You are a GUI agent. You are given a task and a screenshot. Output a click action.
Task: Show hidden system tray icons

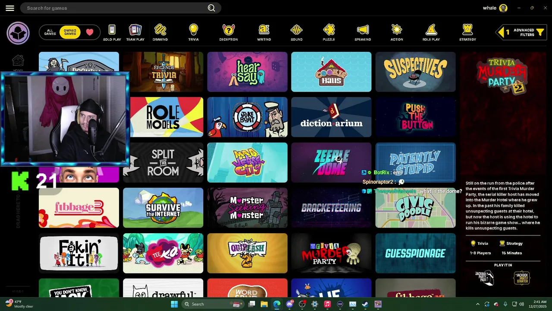tap(477, 304)
